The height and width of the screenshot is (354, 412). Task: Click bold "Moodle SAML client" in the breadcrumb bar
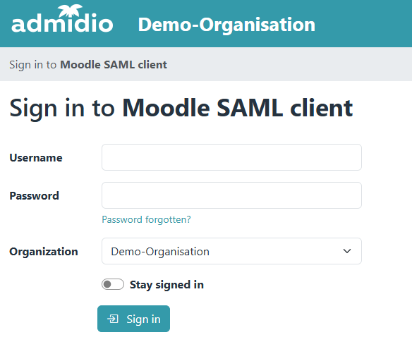point(114,65)
